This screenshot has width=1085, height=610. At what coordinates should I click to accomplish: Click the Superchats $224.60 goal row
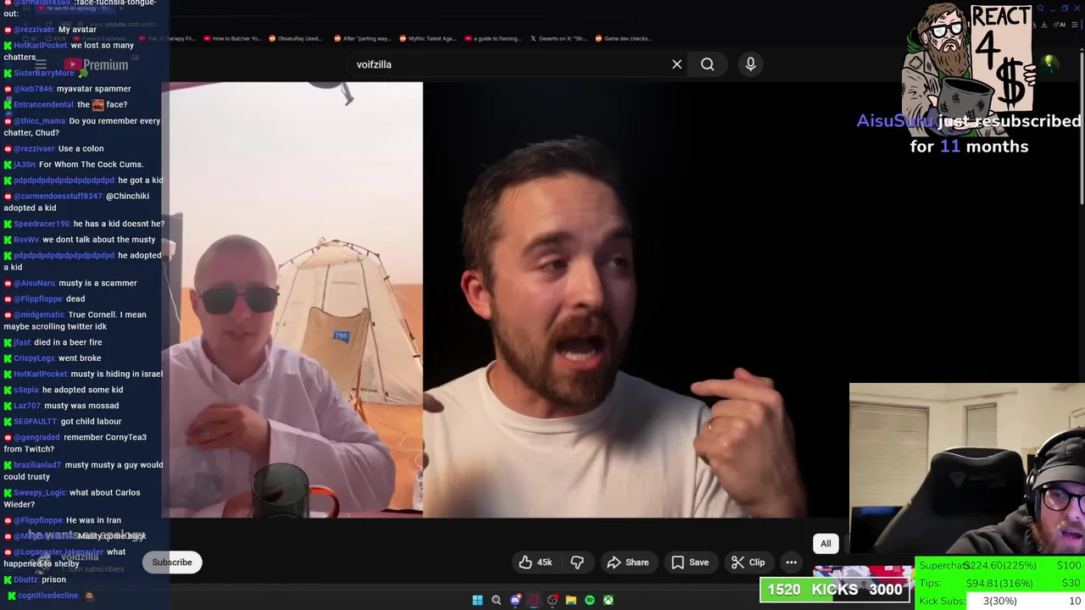coord(1000,566)
